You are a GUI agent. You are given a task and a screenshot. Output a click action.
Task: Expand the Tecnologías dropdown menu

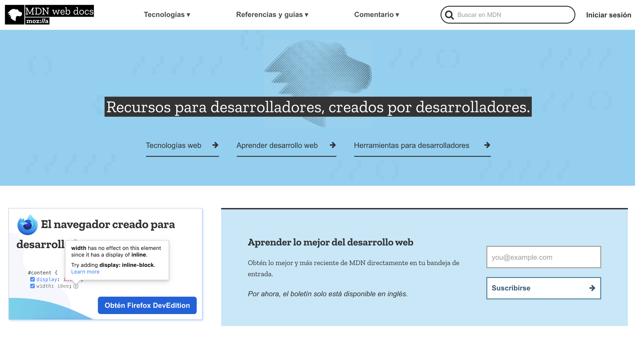click(x=167, y=15)
